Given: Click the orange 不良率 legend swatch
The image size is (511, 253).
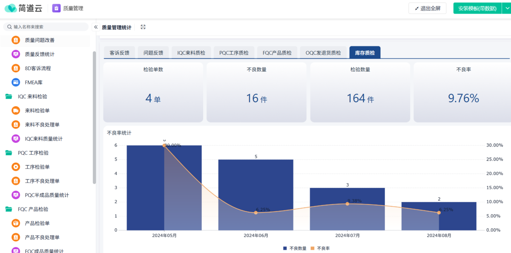Looking at the screenshot, I should (x=313, y=248).
